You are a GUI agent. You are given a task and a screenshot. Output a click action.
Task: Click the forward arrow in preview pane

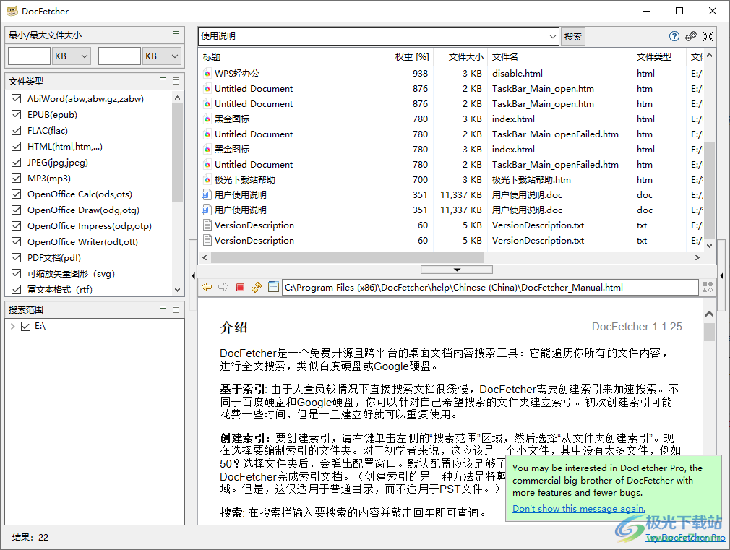(x=223, y=287)
